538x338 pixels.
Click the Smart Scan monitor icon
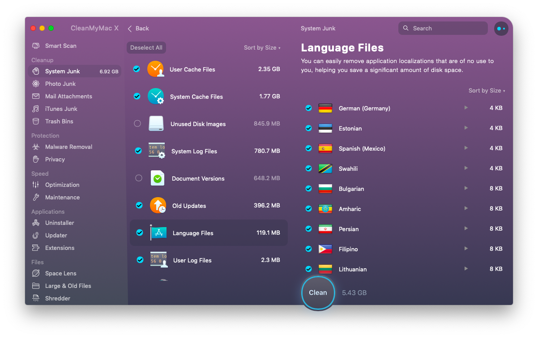tap(36, 46)
